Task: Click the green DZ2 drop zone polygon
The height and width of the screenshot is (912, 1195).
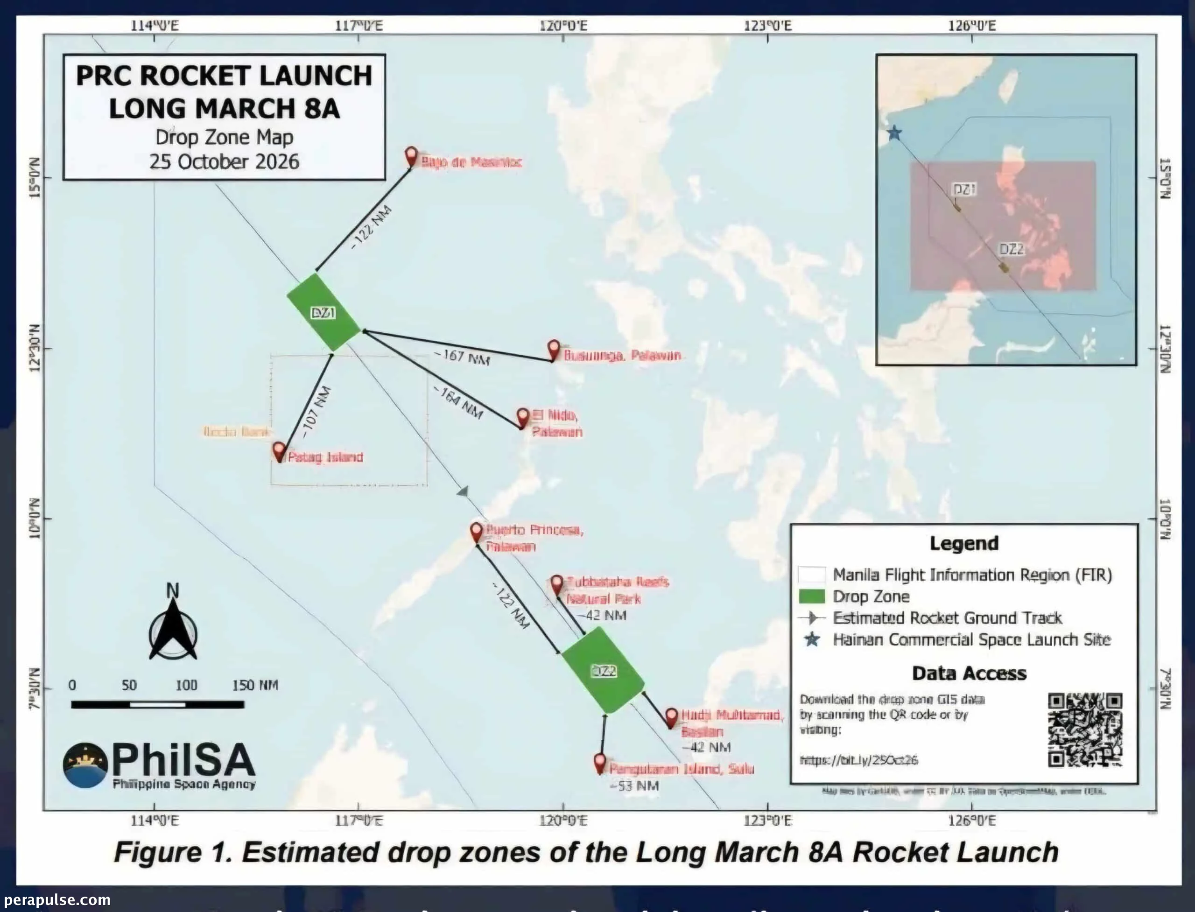Action: pos(603,670)
